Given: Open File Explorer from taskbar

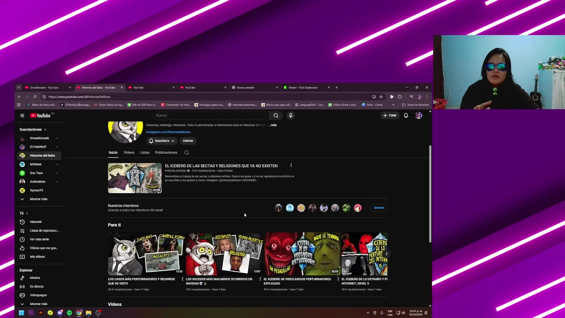Looking at the screenshot, I should click(x=89, y=313).
